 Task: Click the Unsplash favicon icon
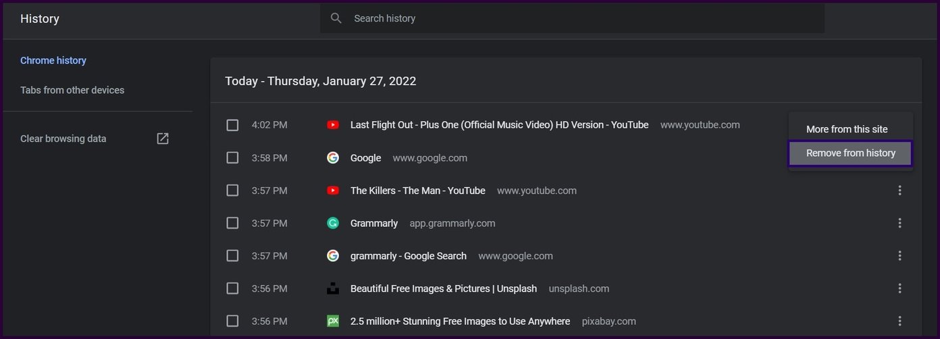point(333,288)
